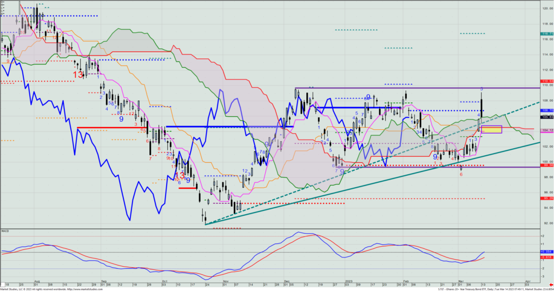
Task: Click the red 110.53 price tag on axis
Action: [x=547, y=81]
